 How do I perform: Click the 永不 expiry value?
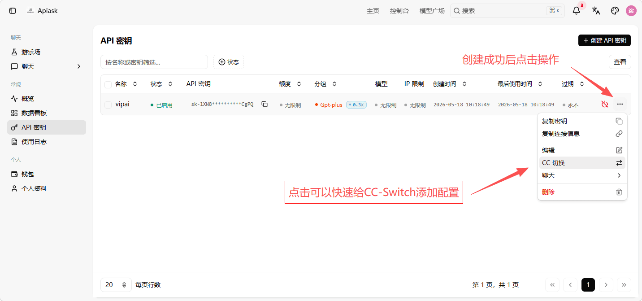[x=571, y=105]
